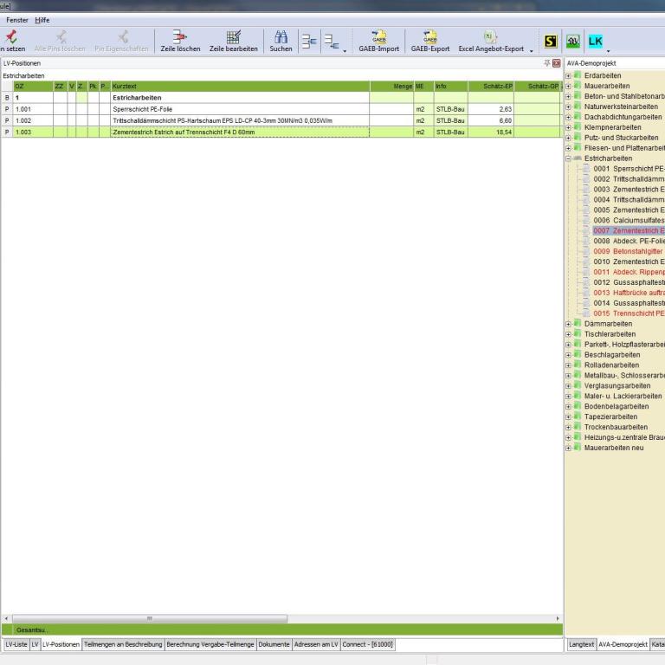Click the GAEB-Export icon
Viewport: 665px width, 665px height.
pyautogui.click(x=430, y=37)
